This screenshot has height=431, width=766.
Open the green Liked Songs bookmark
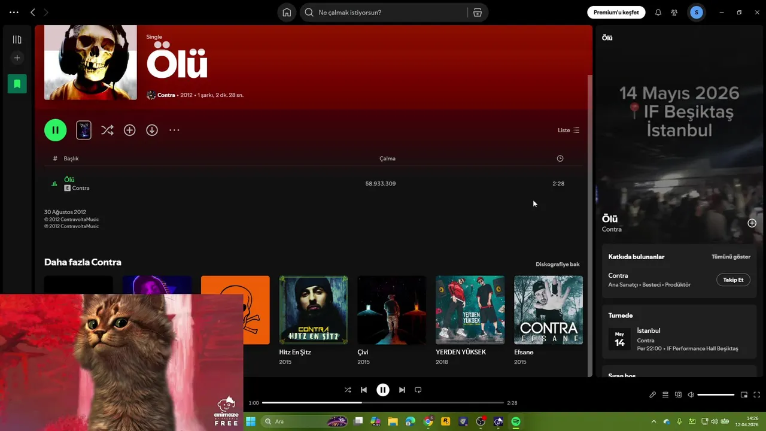pos(17,84)
